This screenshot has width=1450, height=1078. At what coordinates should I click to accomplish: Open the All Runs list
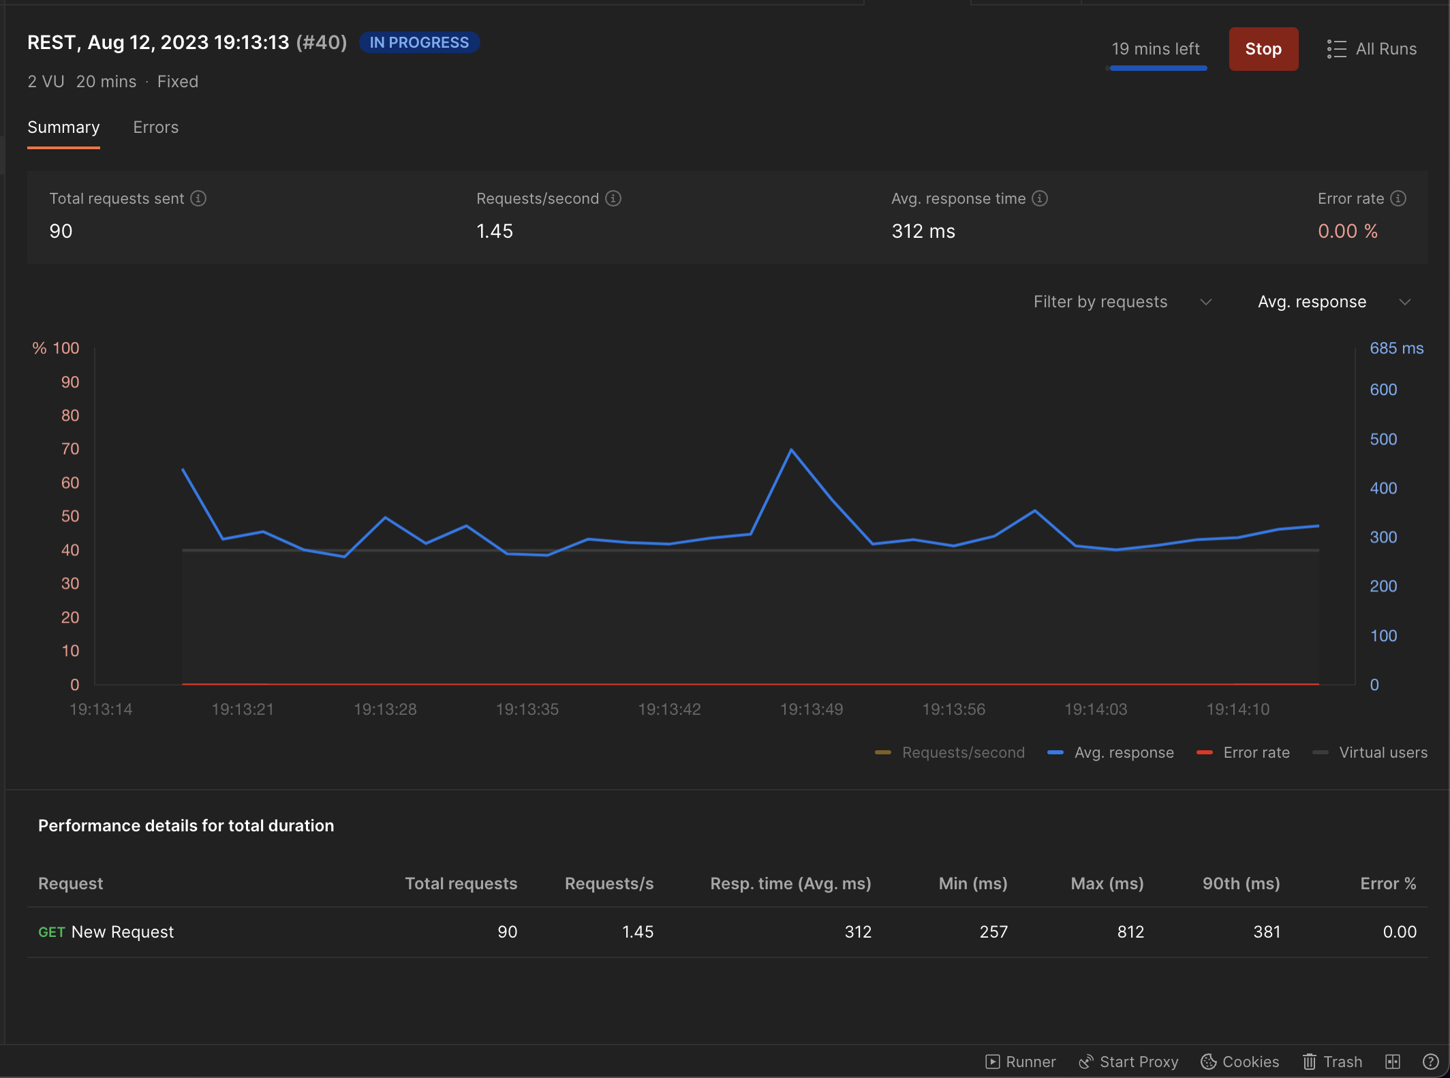tap(1372, 49)
